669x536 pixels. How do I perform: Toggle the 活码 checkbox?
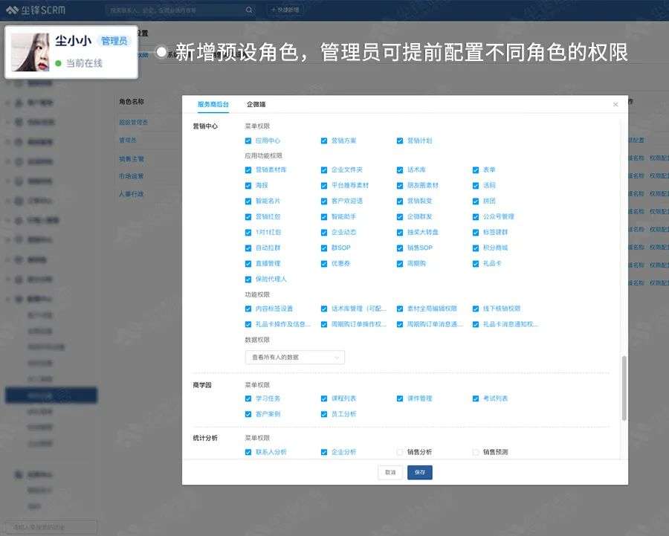pos(476,186)
